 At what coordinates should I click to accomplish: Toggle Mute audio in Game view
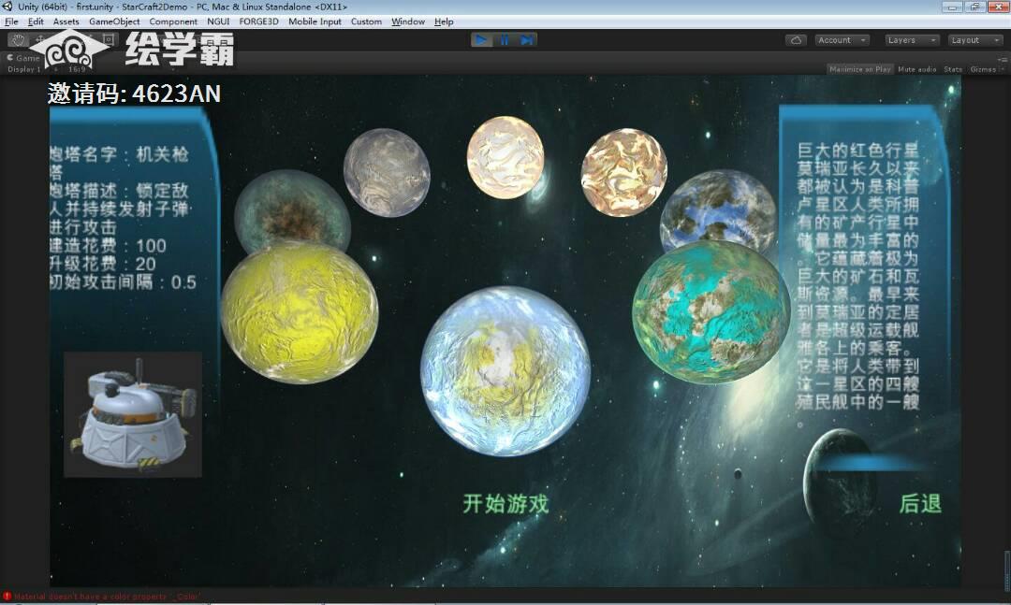(x=916, y=69)
